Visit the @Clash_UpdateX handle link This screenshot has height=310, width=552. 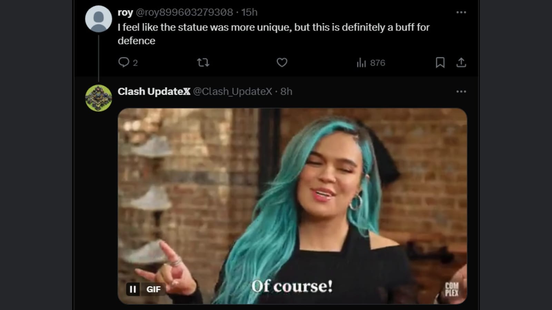[233, 92]
